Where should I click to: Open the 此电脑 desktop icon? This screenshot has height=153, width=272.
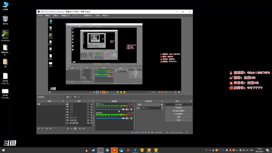click(x=5, y=6)
